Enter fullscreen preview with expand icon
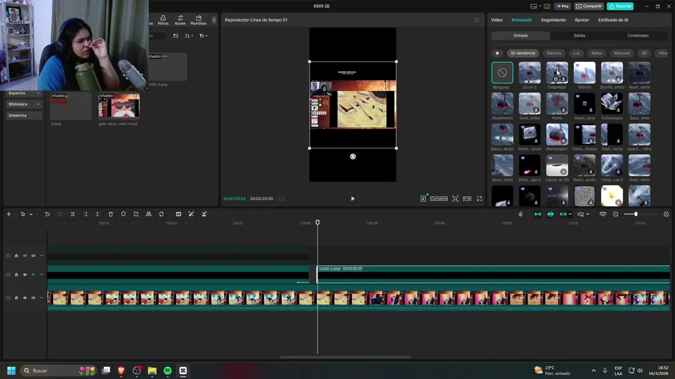The width and height of the screenshot is (675, 379). pos(479,198)
